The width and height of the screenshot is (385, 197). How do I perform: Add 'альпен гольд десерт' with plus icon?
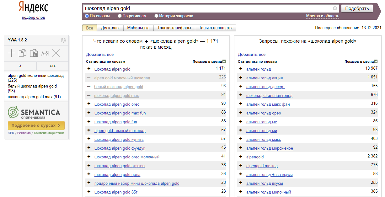(x=241, y=87)
